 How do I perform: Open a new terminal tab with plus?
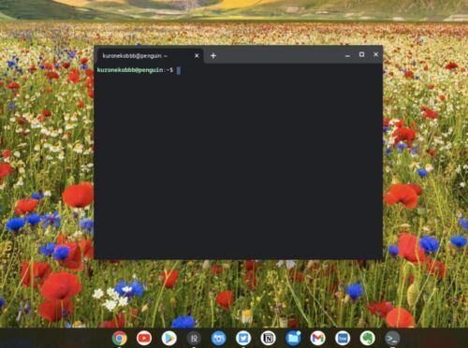pos(213,56)
